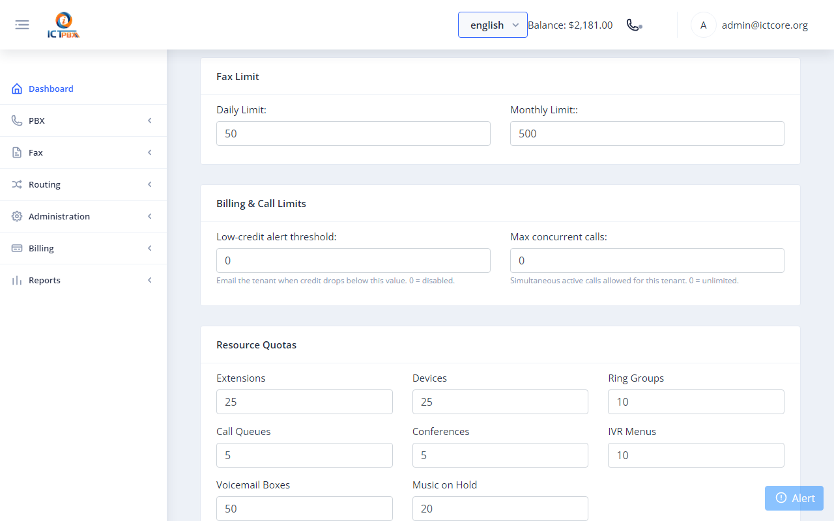
Task: Expand the Fax menu chevron
Action: click(x=150, y=152)
